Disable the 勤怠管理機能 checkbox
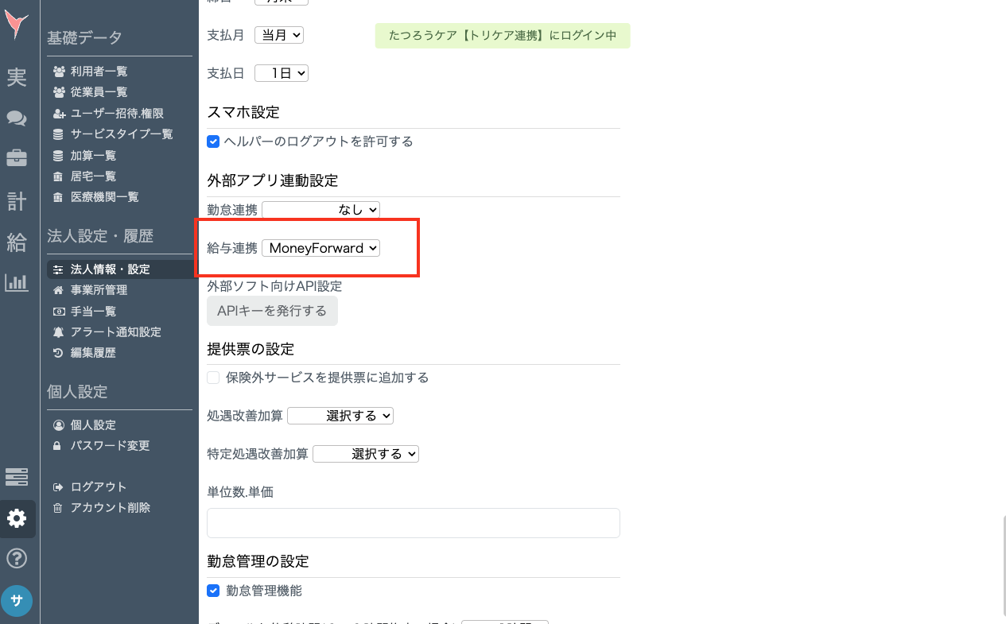Screen dimensions: 1006x624 coord(213,591)
